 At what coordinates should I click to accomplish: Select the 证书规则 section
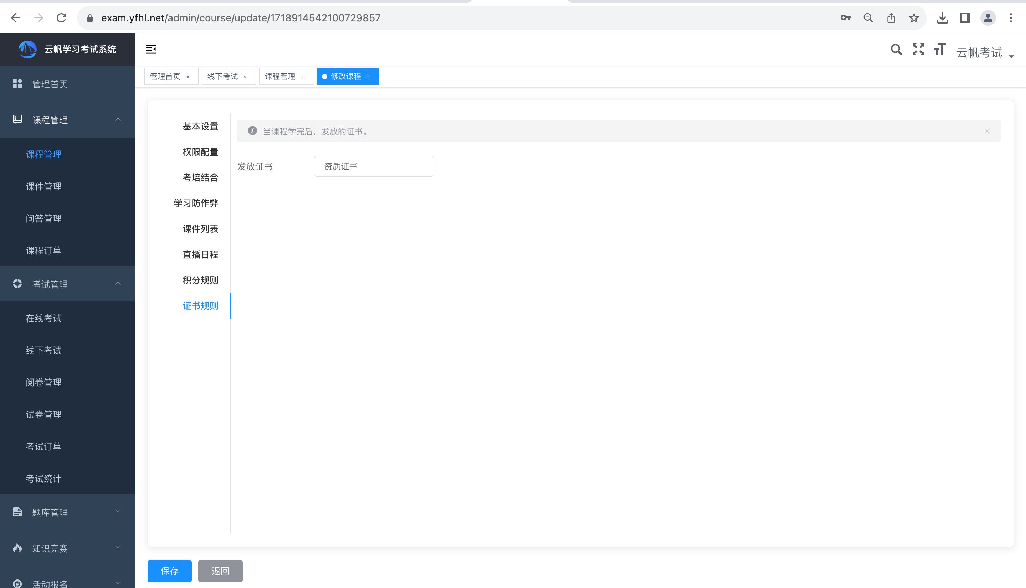point(200,306)
